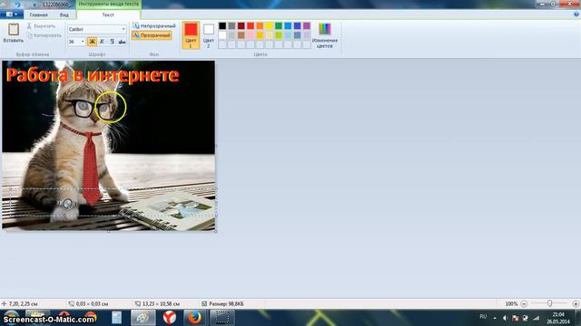This screenshot has height=326, width=581.
Task: Select Цвет 1 foreground color box
Action: coord(191,35)
